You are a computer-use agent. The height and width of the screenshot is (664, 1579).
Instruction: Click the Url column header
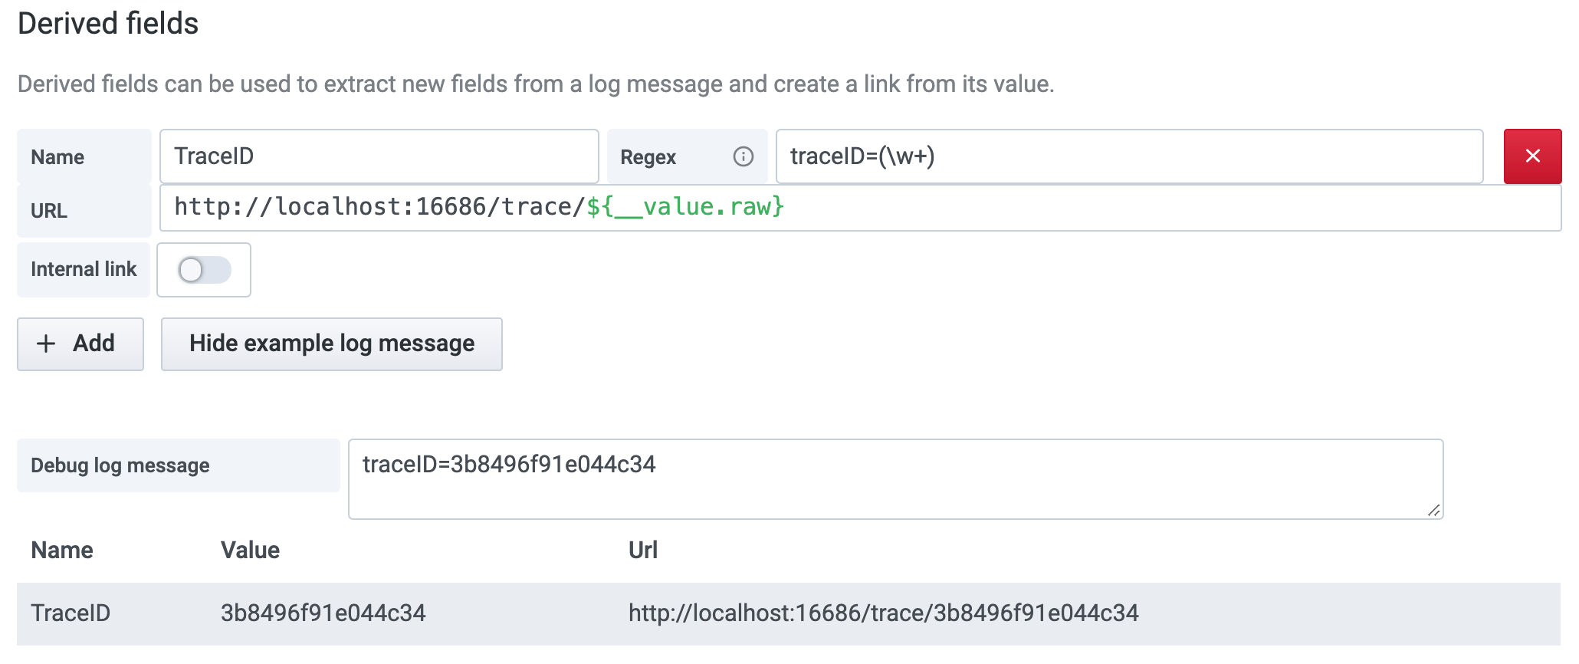642,550
